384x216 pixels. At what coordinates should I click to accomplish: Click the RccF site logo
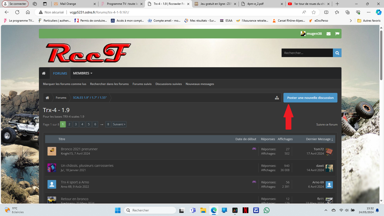(88, 53)
